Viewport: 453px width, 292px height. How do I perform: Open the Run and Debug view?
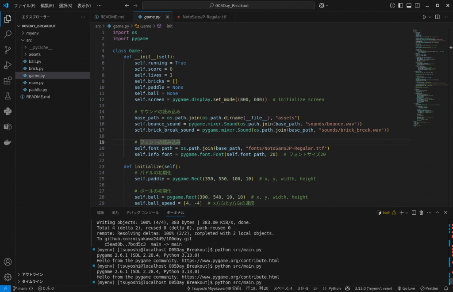pos(8,65)
